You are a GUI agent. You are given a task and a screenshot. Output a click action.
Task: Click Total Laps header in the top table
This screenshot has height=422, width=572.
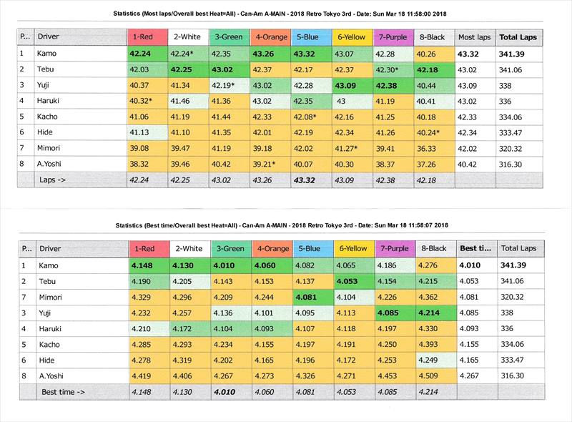(519, 36)
